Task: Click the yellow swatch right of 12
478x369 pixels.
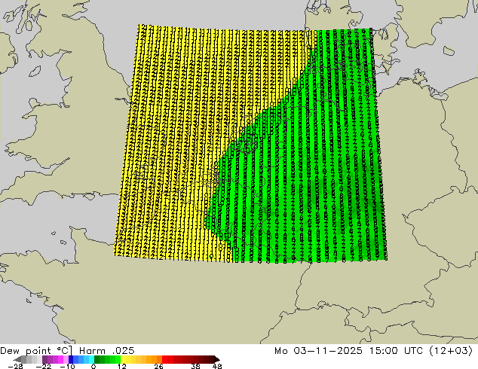Action: (x=123, y=359)
